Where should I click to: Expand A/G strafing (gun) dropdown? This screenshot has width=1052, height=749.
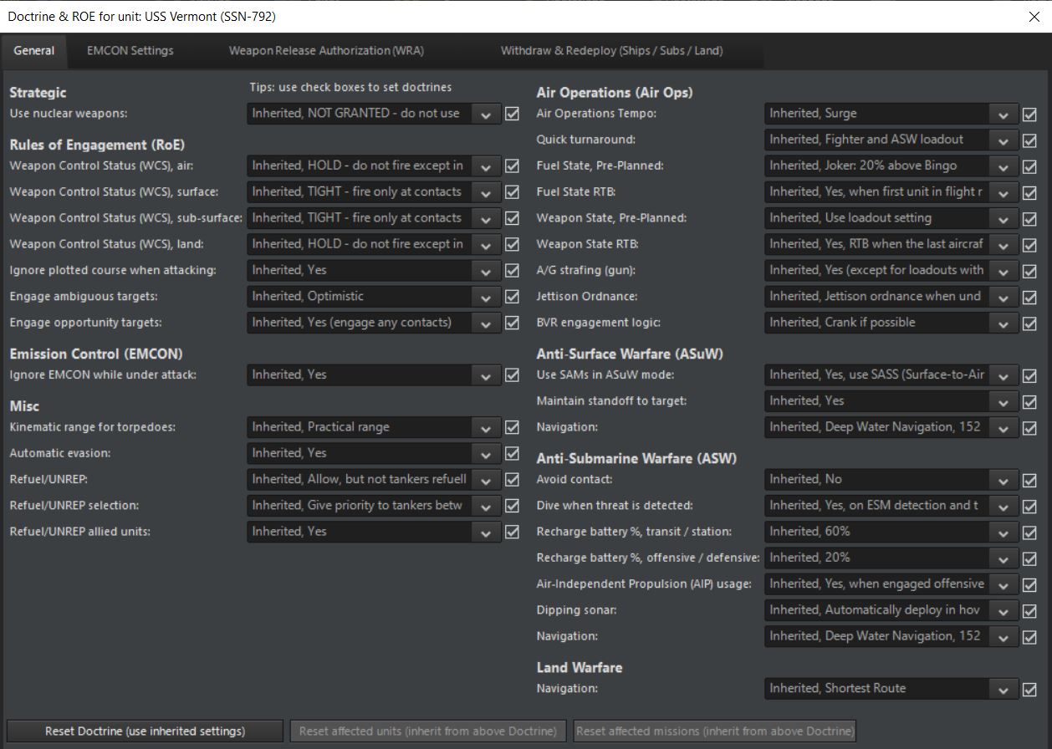click(1003, 271)
